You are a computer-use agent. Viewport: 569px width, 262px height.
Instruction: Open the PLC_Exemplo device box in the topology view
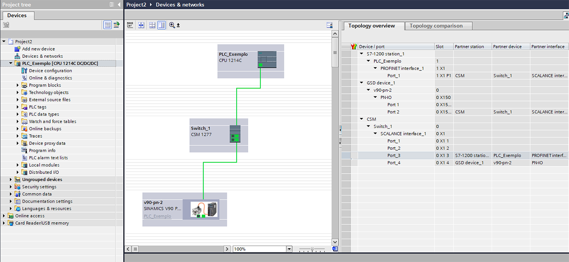[251, 61]
